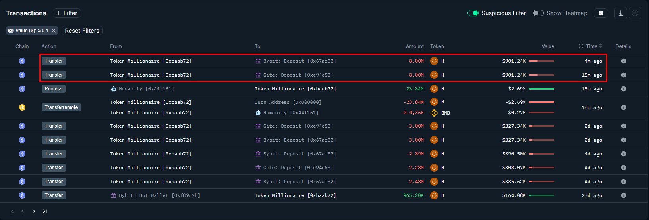The width and height of the screenshot is (649, 220).
Task: Download the transactions list
Action: click(x=621, y=13)
